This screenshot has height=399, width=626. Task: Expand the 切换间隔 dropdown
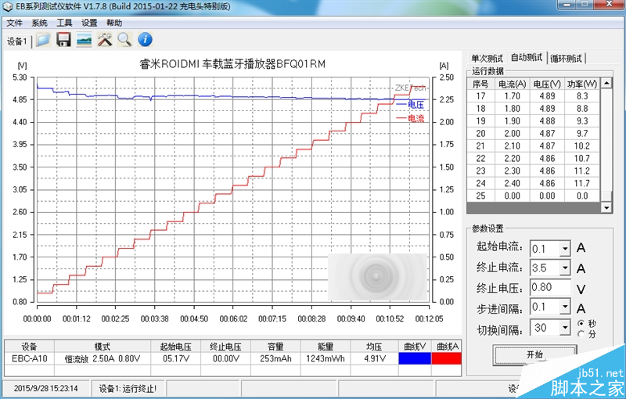pos(564,328)
